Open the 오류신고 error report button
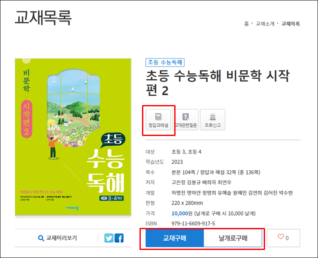The width and height of the screenshot is (318, 258). [212, 120]
